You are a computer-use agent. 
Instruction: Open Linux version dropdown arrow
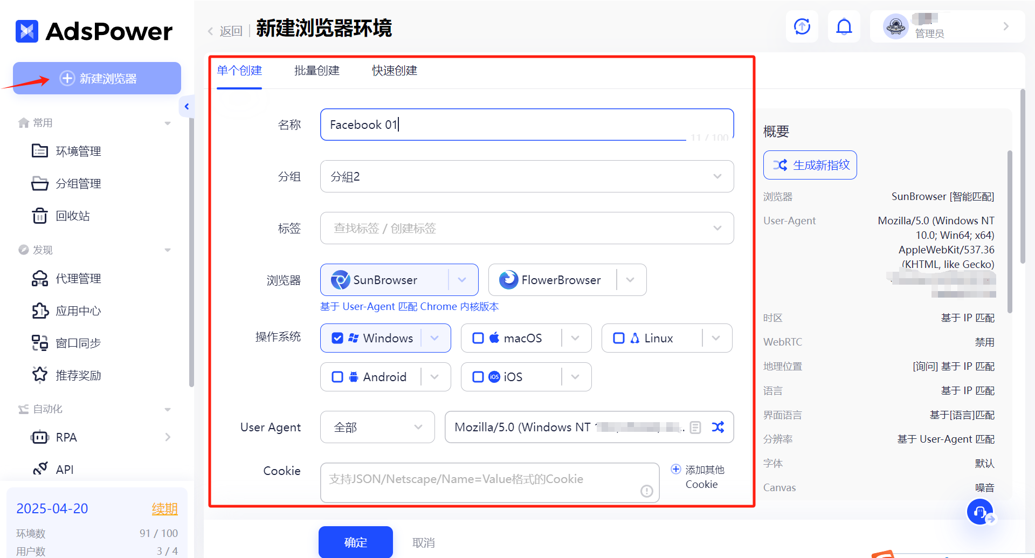(716, 338)
